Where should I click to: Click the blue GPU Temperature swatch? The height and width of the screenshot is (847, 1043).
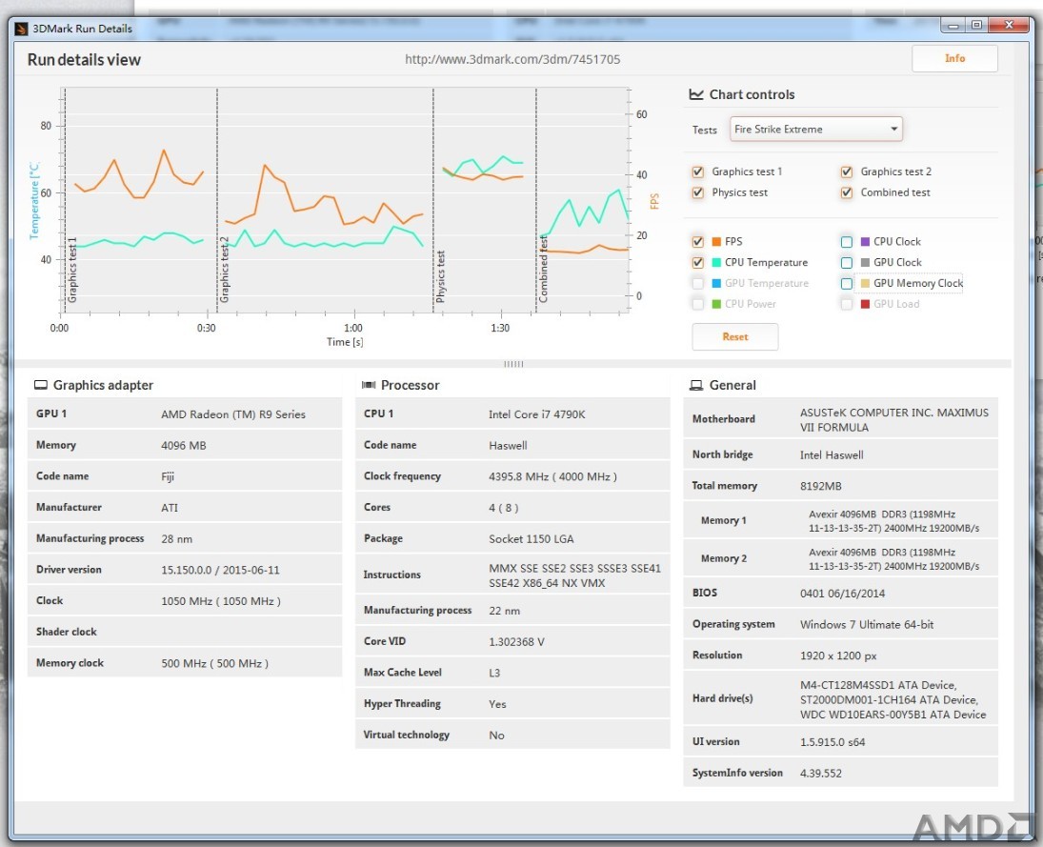click(716, 283)
